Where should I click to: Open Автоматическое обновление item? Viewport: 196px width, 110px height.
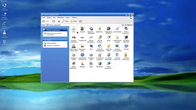coord(91,30)
